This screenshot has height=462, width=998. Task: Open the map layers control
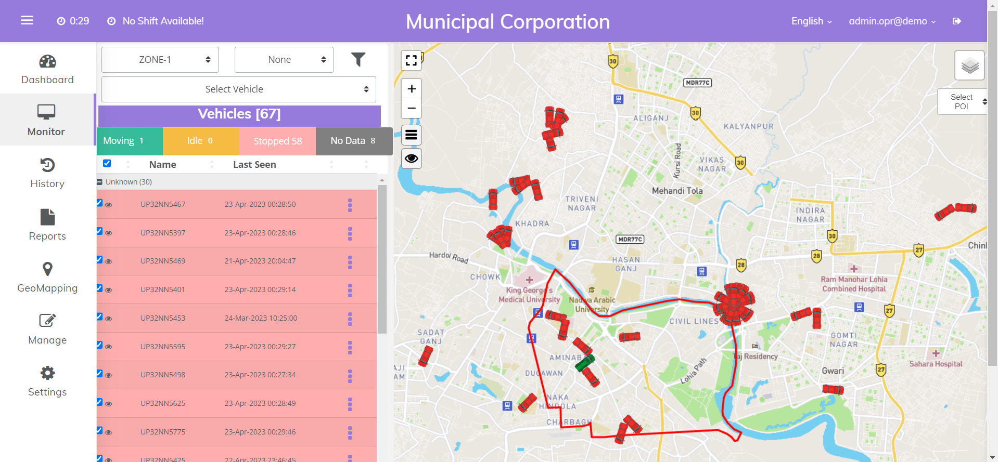point(969,65)
